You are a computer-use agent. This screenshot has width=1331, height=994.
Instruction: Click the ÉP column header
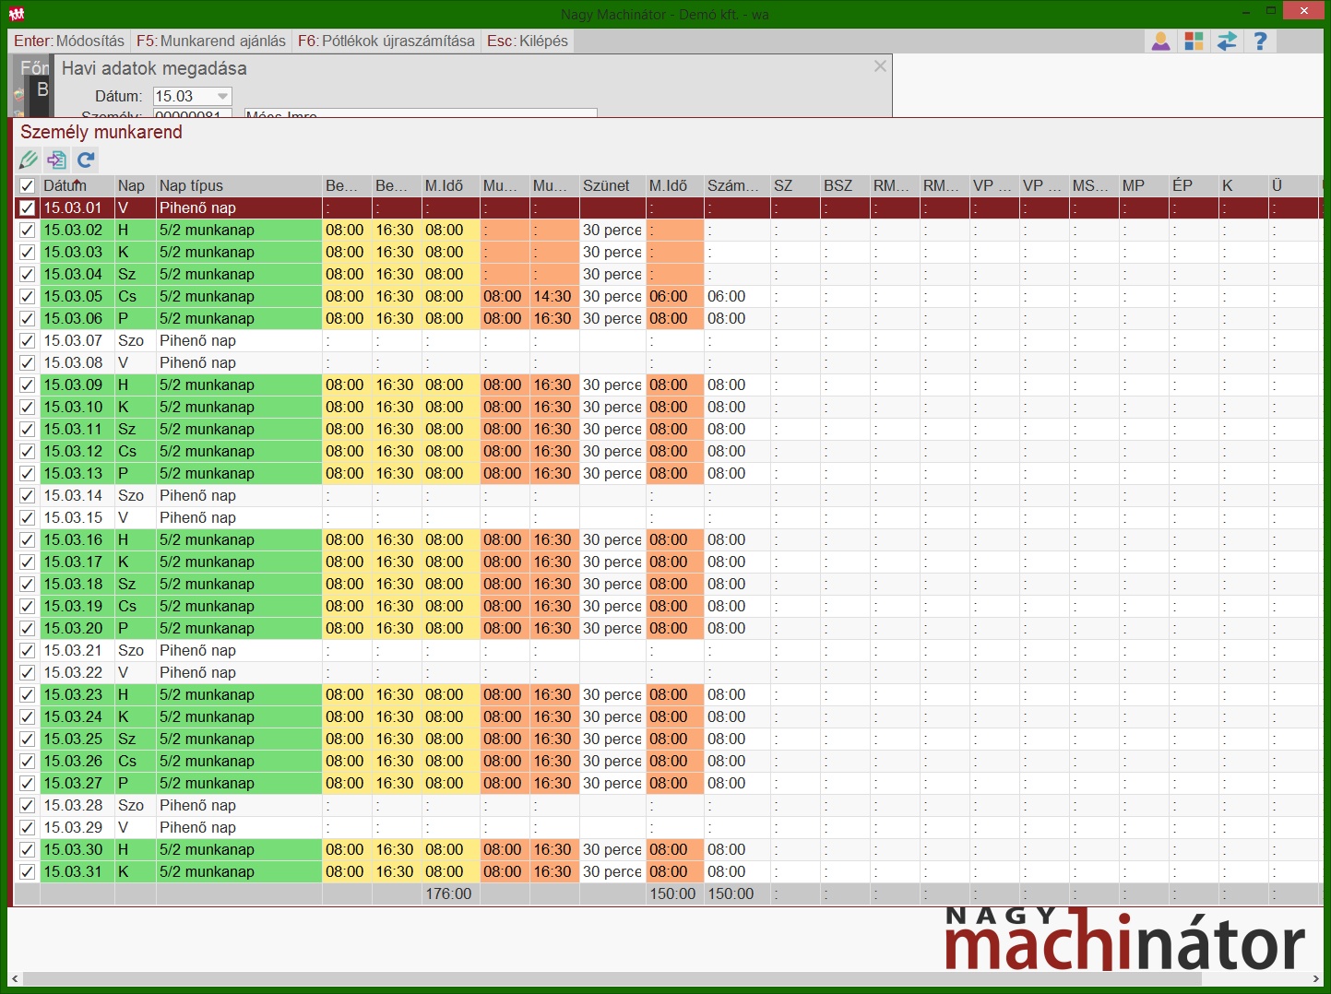coord(1193,185)
